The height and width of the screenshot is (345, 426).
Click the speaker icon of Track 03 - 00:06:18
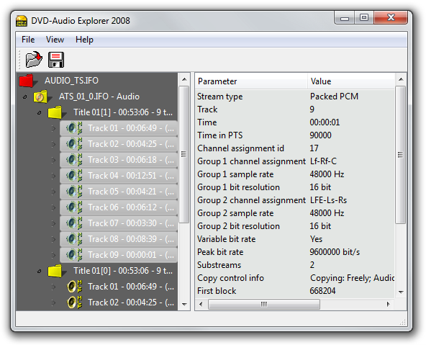pyautogui.click(x=74, y=160)
